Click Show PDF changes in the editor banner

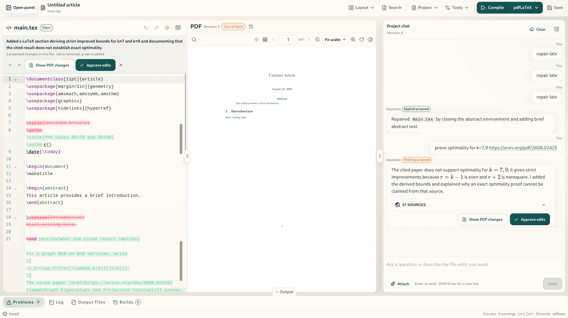coord(49,65)
